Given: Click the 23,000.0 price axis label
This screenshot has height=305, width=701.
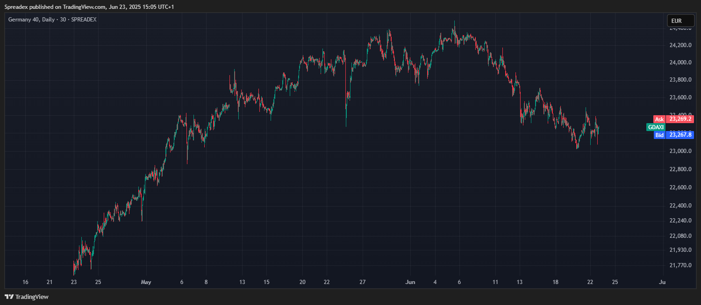Looking at the screenshot, I should tap(680, 151).
